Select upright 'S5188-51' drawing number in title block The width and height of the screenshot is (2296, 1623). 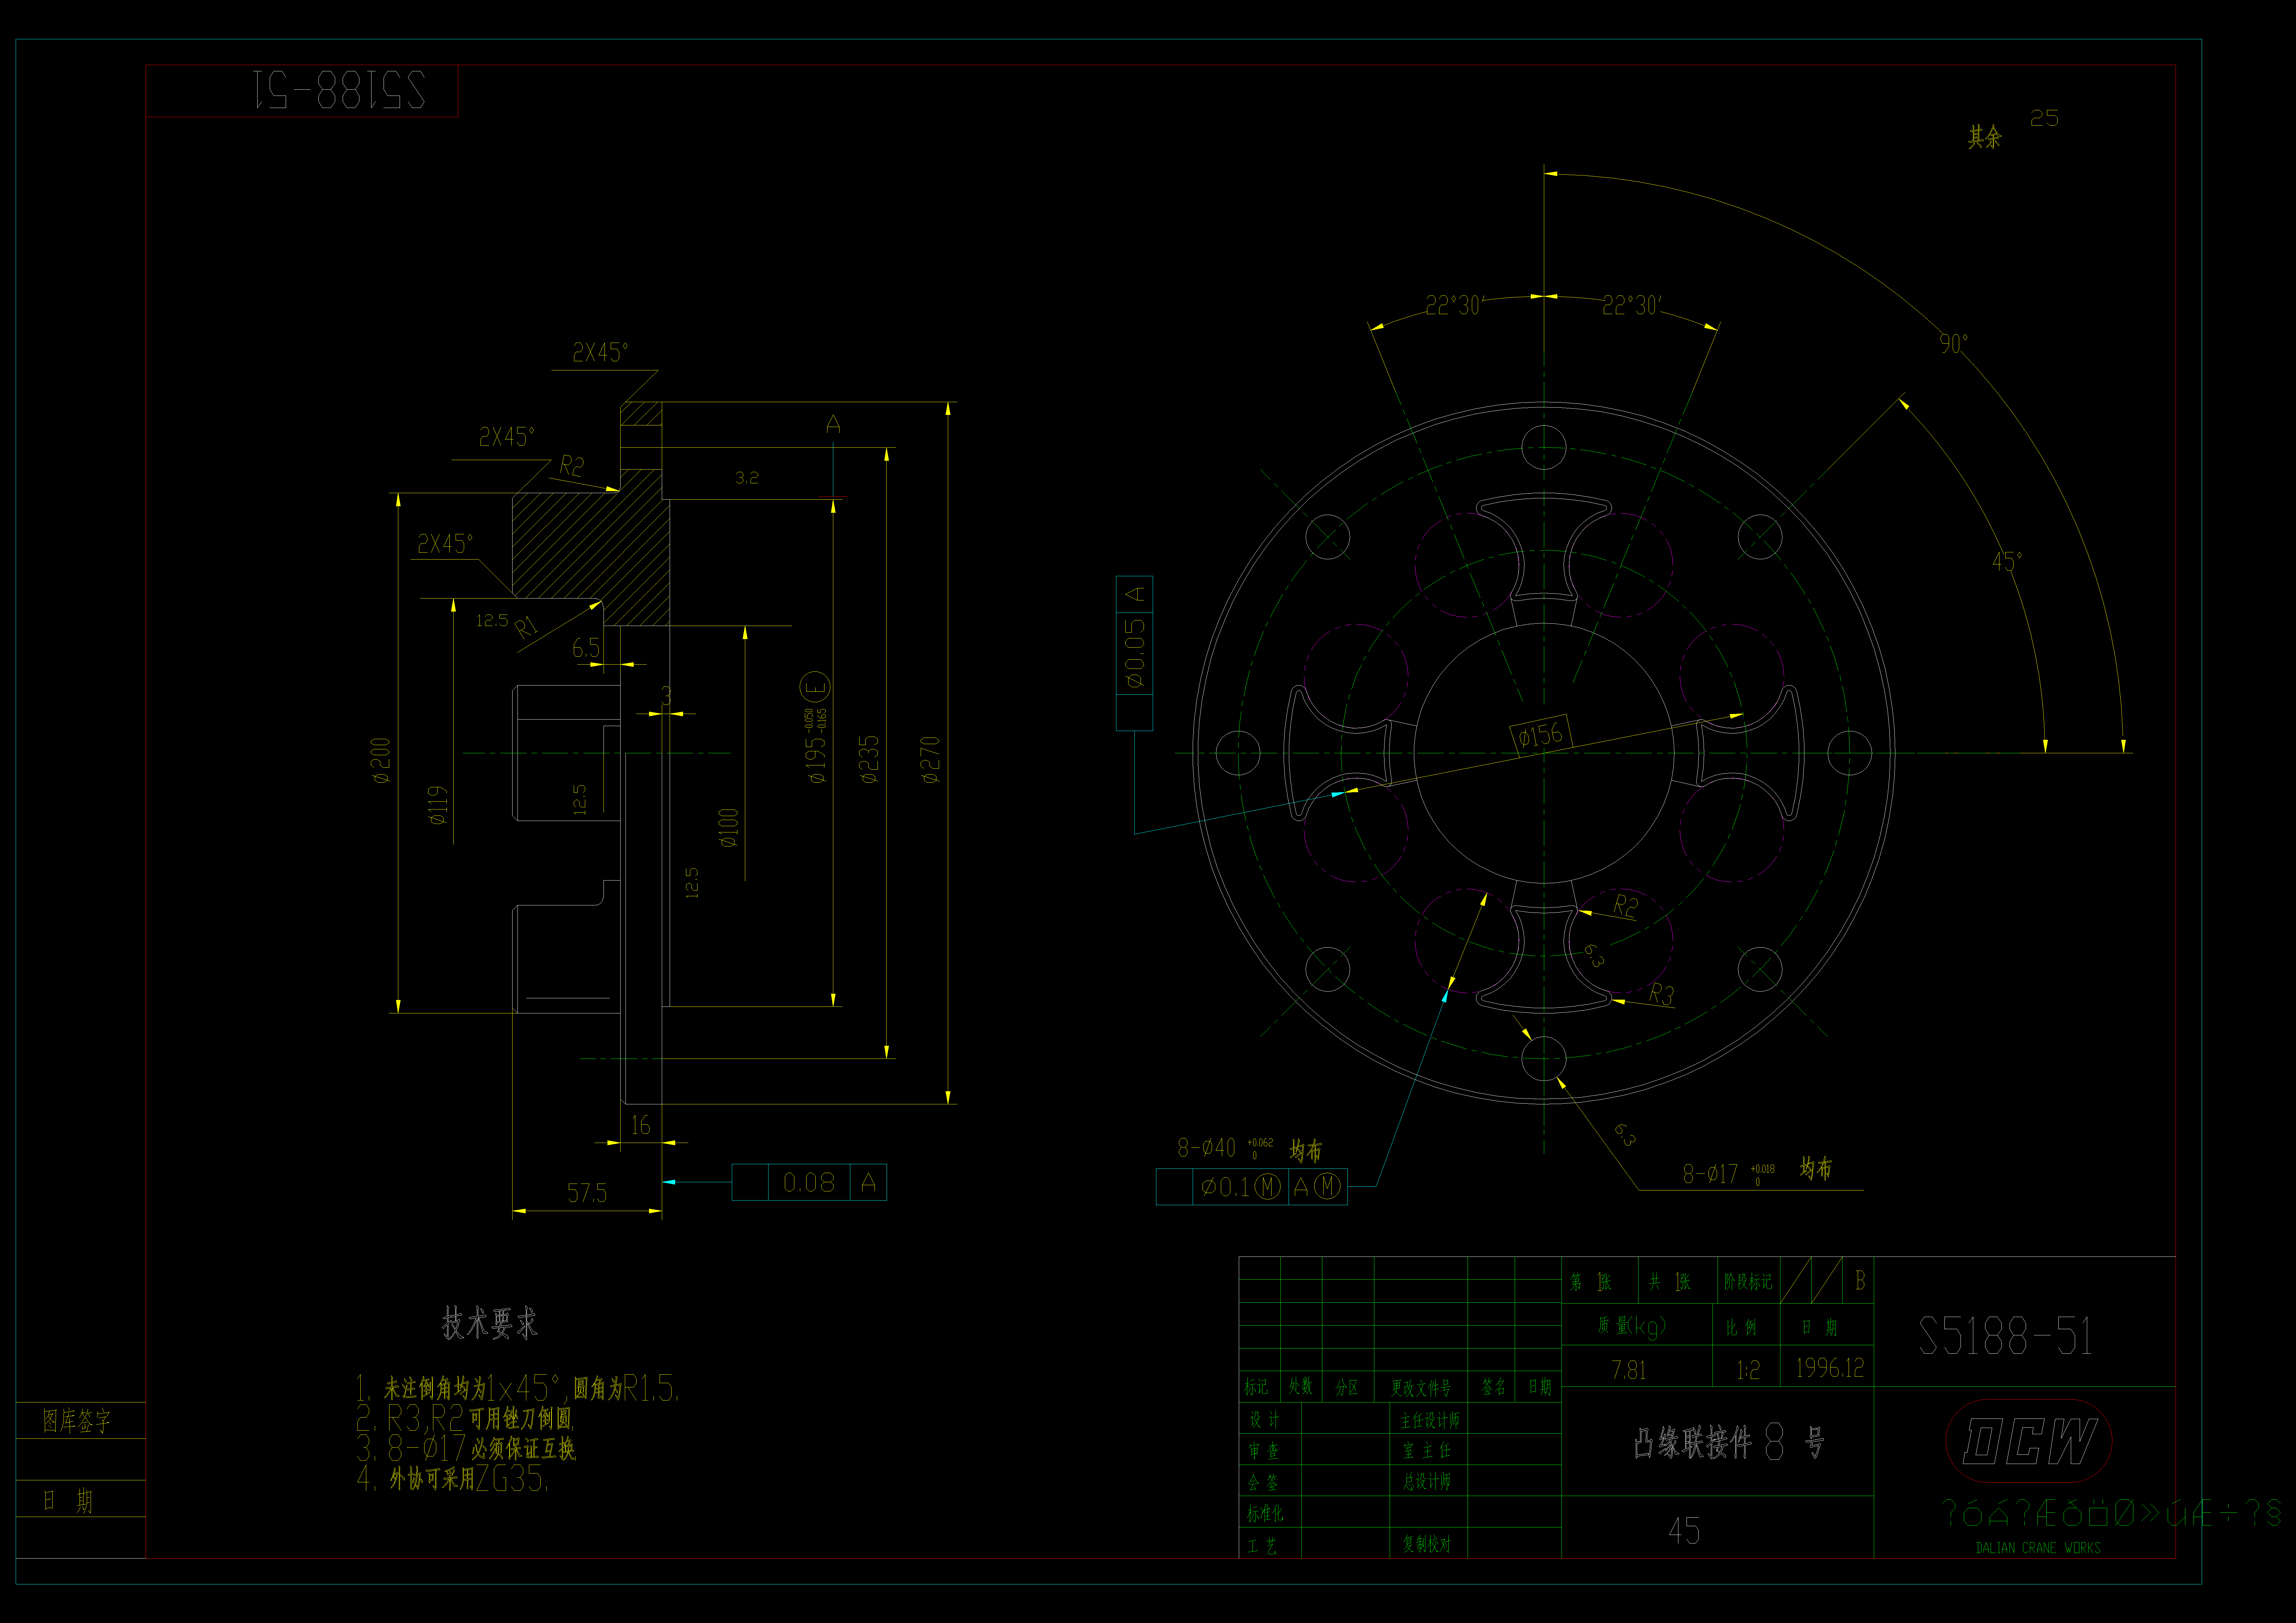tap(2006, 1336)
